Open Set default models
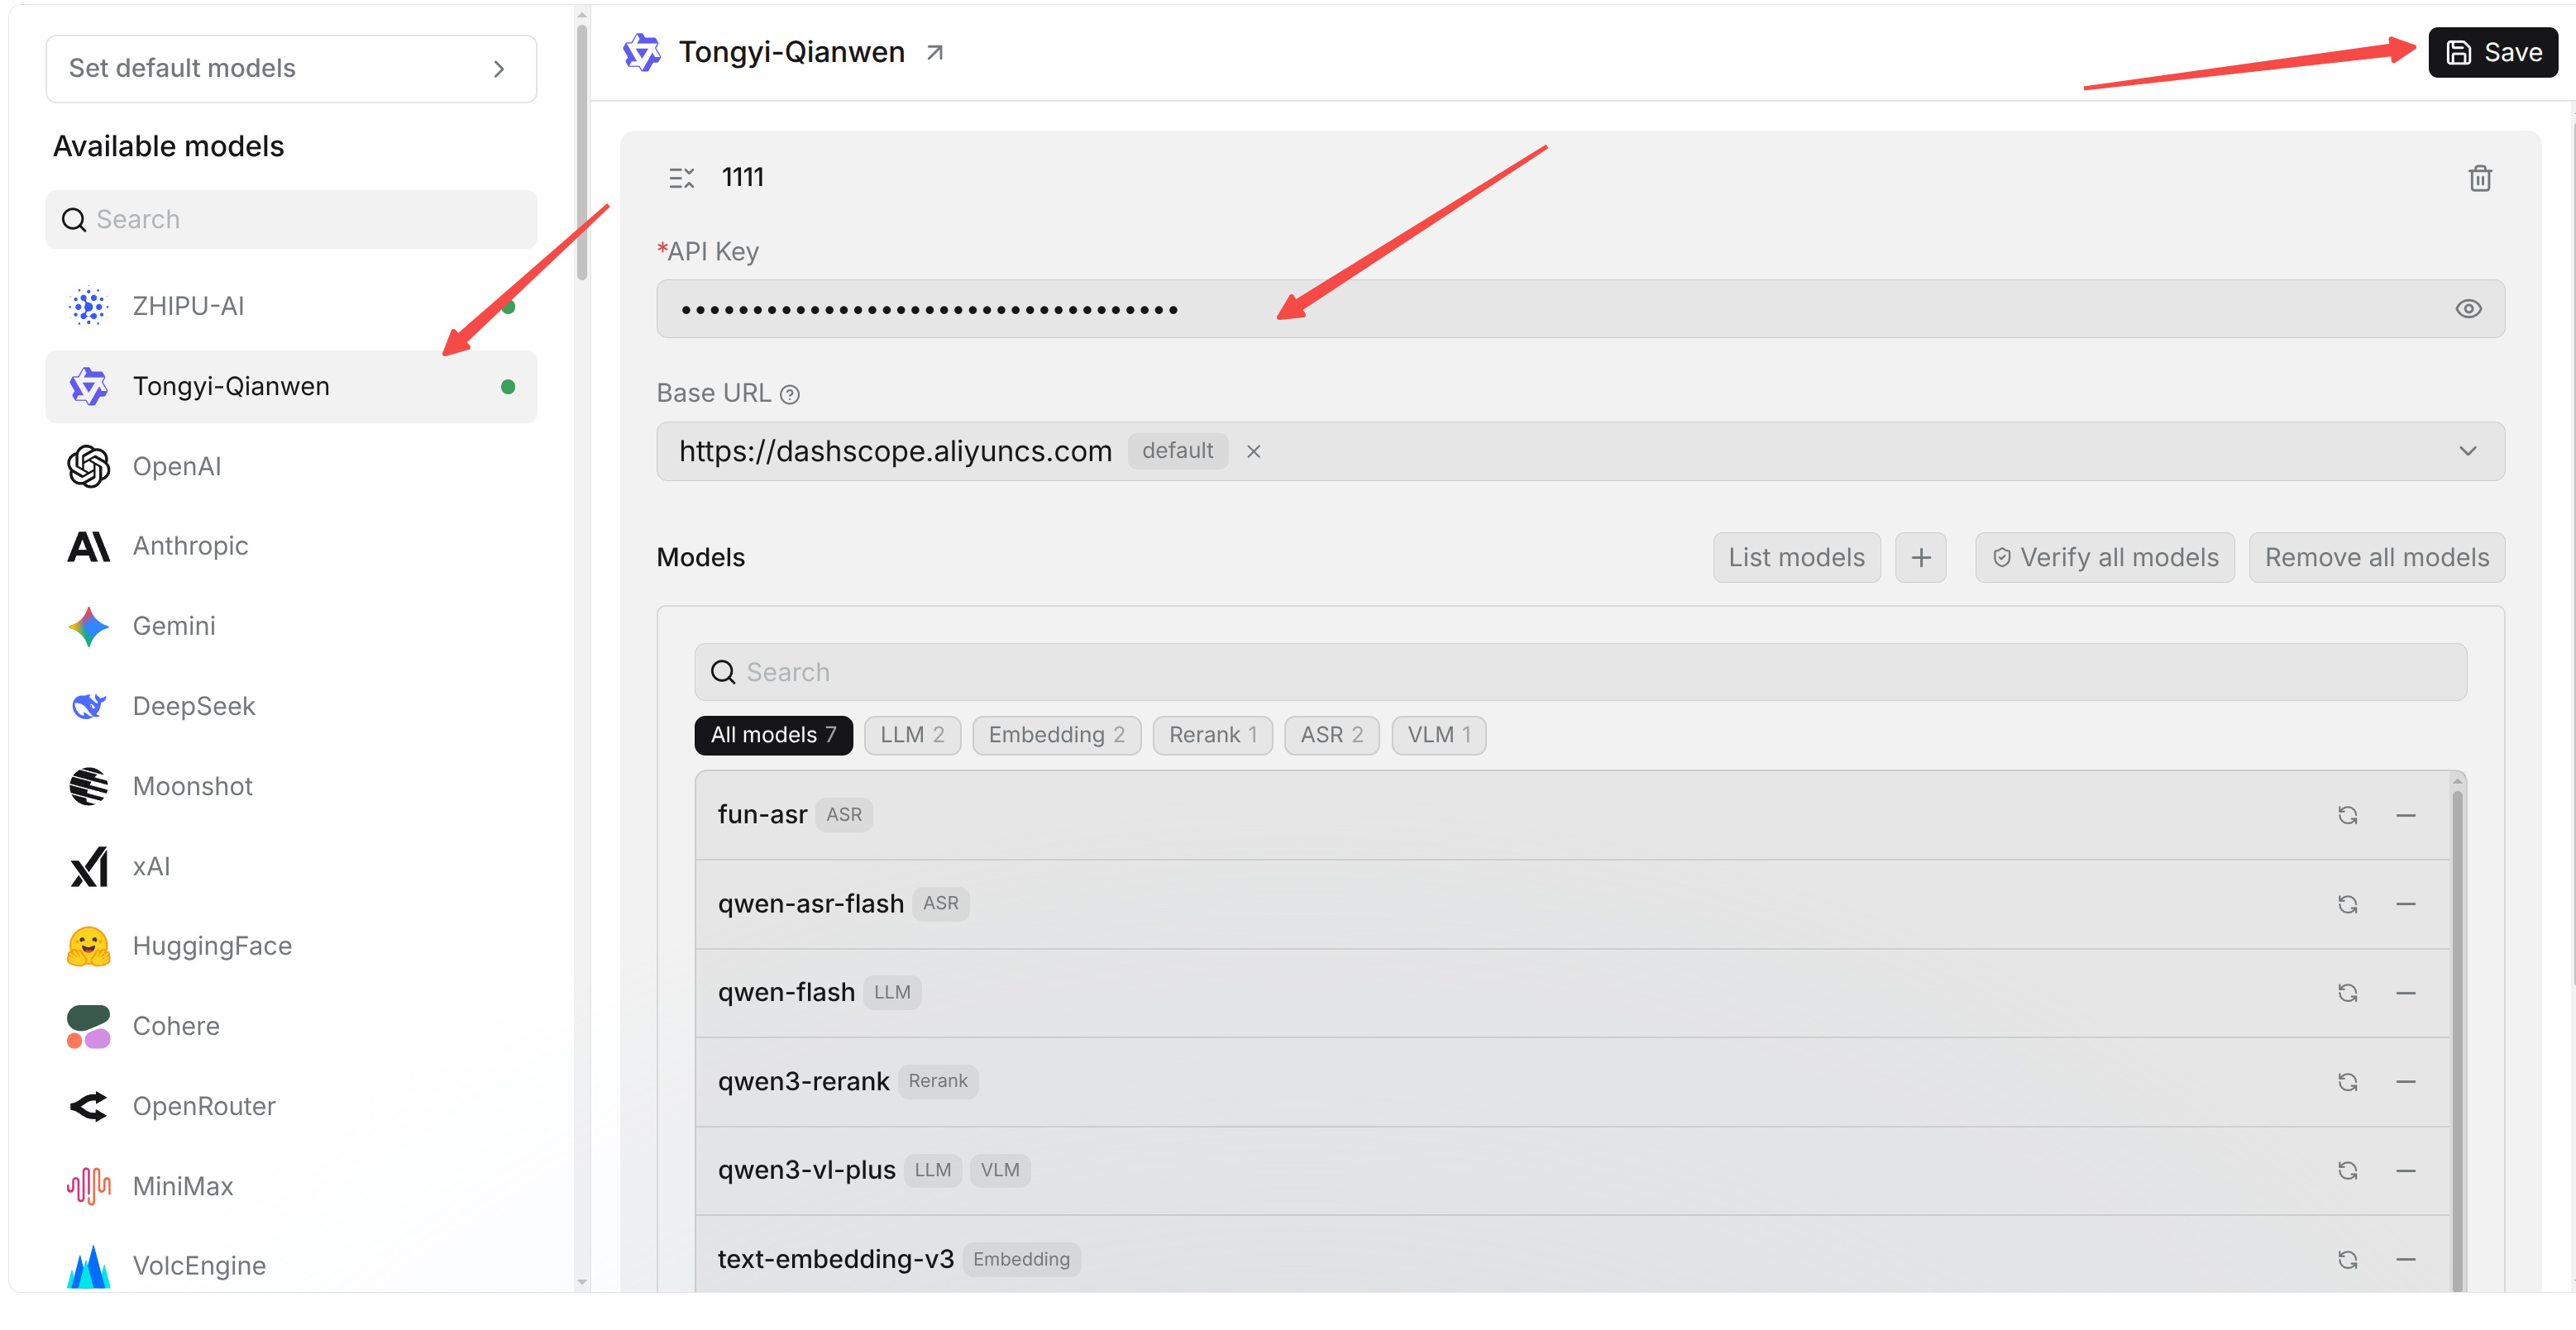The image size is (2576, 1330). (291, 69)
